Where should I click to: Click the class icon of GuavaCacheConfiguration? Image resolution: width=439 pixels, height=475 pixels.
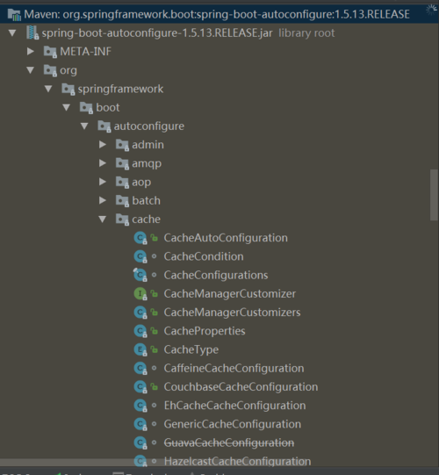point(140,443)
